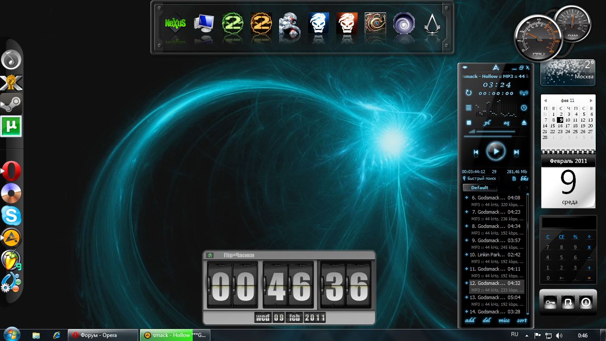This screenshot has height=341, width=606.
Task: Launch FL Studio from the left dock
Action: pos(11,260)
